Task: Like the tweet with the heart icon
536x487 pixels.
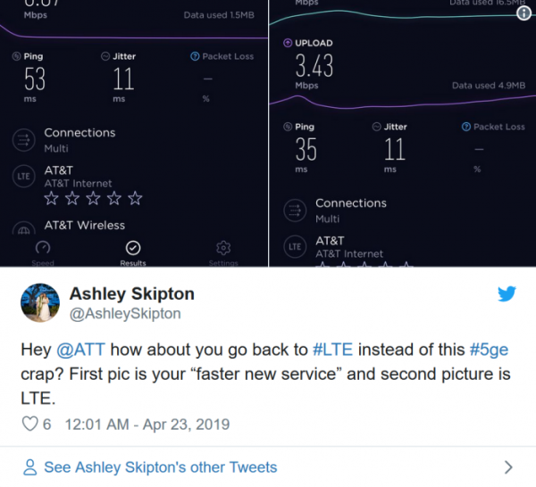Action: pyautogui.click(x=29, y=424)
